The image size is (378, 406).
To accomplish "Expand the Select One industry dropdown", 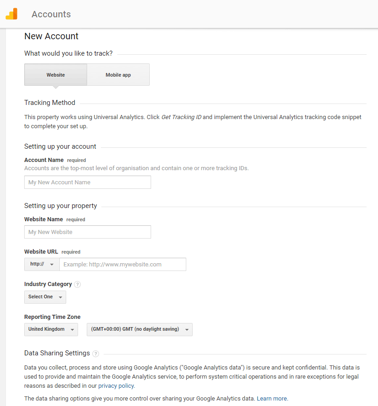I will coord(45,297).
